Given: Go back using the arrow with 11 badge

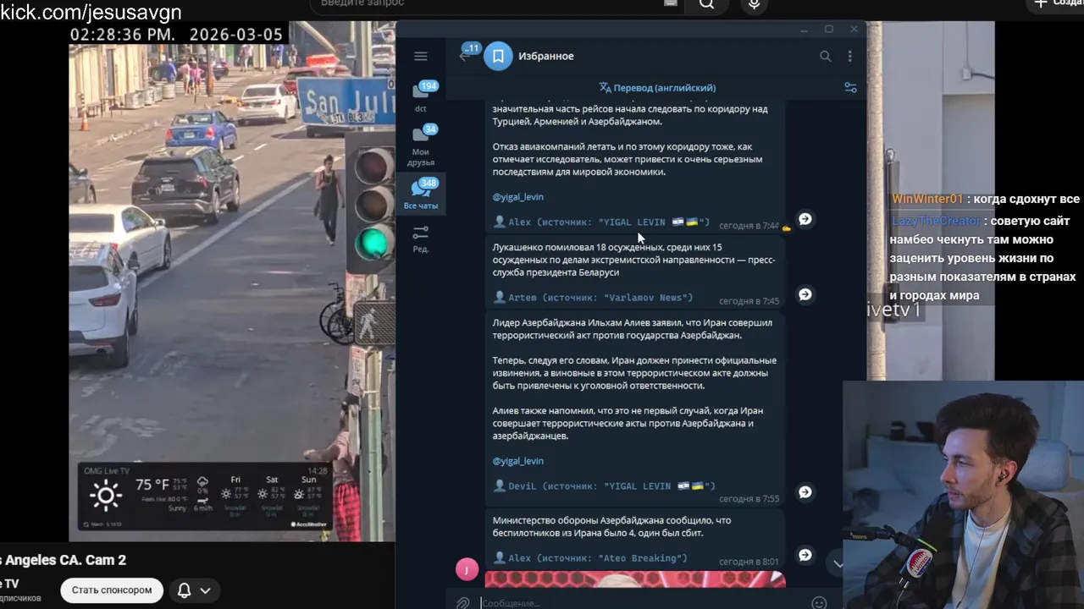Looking at the screenshot, I should [467, 54].
